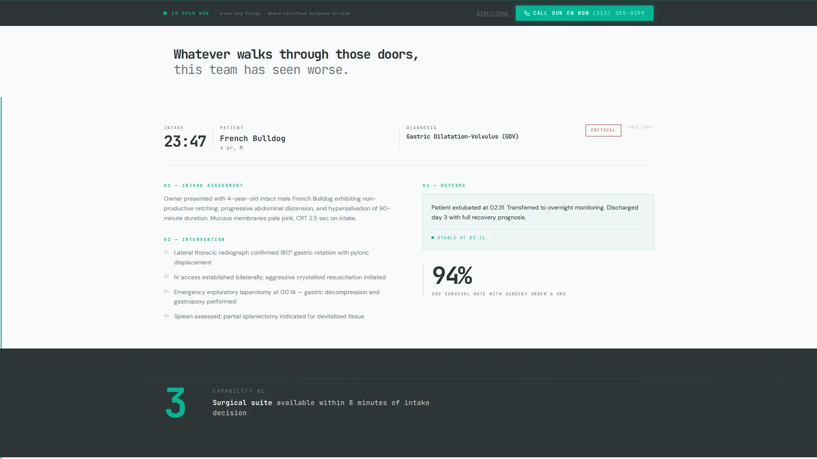Click the Capability #1 surgical suite text
This screenshot has height=459, width=817.
[321, 408]
